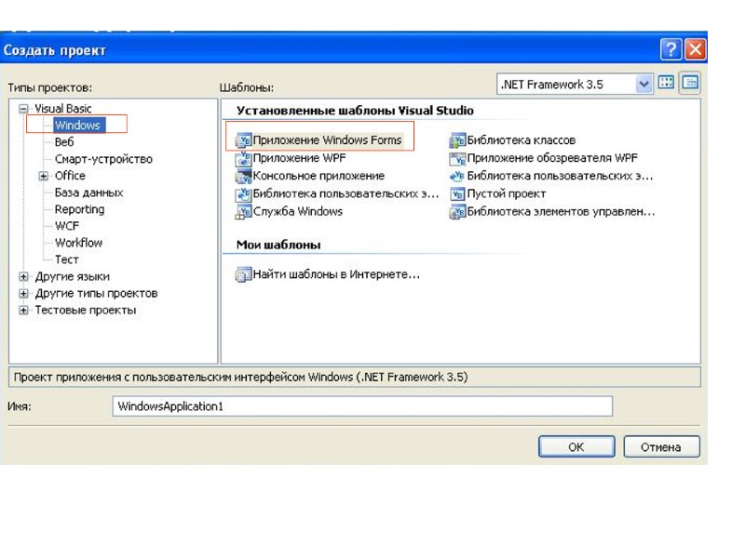Click the Приложение обозревателя WPF icon

click(457, 158)
